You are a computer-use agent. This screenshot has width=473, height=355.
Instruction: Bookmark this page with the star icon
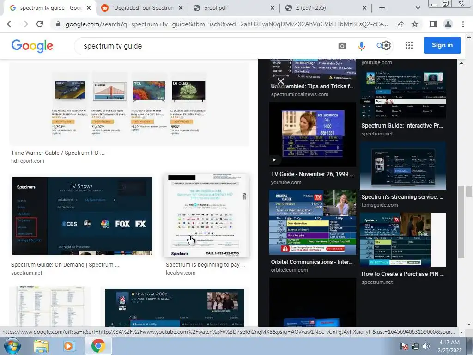click(x=415, y=24)
